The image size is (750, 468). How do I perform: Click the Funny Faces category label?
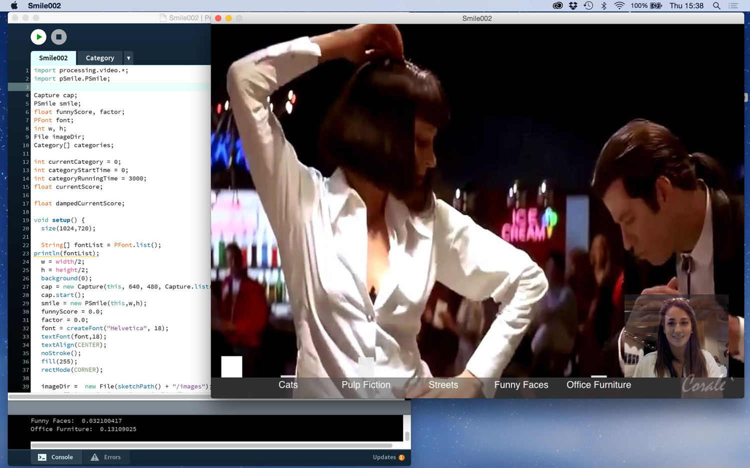(521, 385)
